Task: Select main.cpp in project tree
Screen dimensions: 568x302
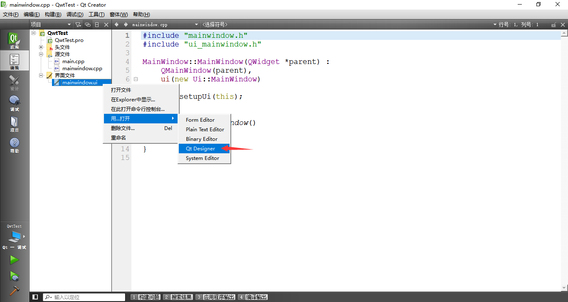Action: (73, 61)
